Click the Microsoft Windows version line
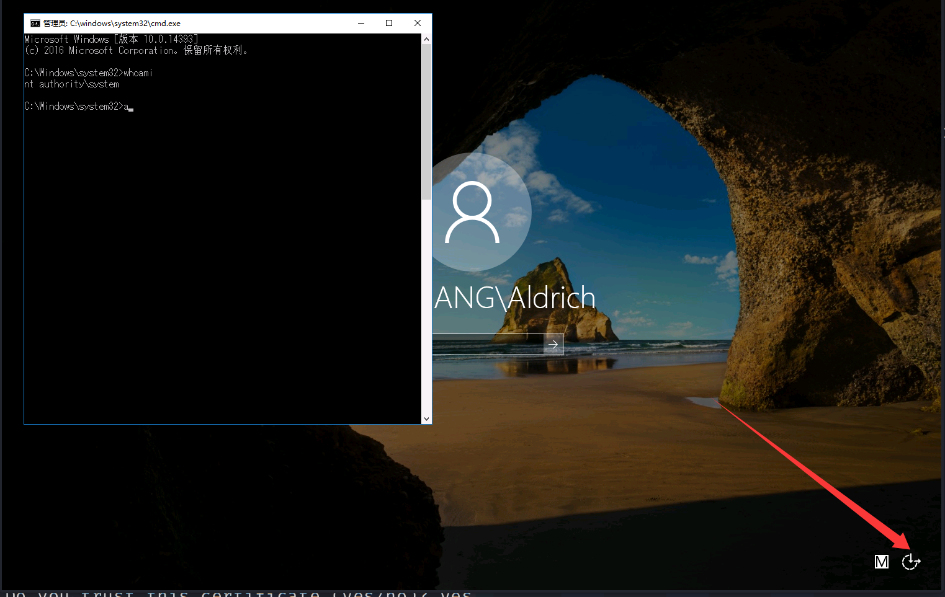Image resolution: width=945 pixels, height=597 pixels. [x=112, y=39]
